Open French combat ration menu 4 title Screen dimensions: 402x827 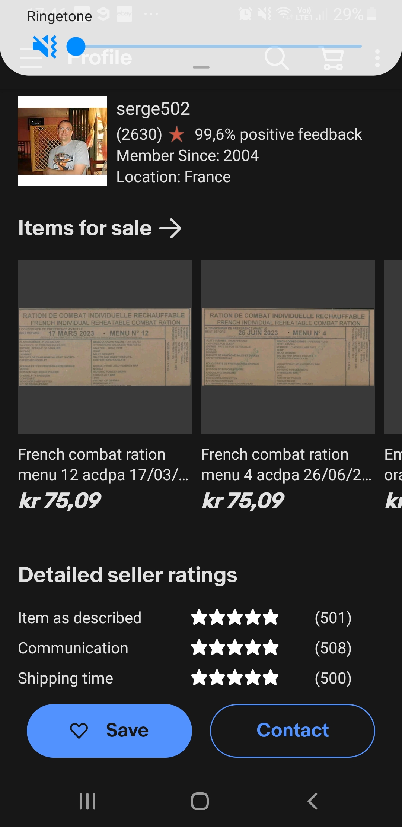[x=286, y=465]
